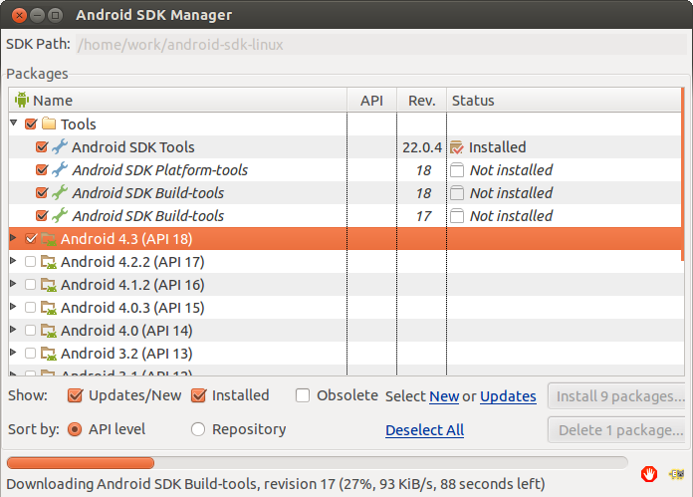Image resolution: width=693 pixels, height=497 pixels.
Task: Click the Android SDK Tools wrench icon
Action: (x=60, y=147)
